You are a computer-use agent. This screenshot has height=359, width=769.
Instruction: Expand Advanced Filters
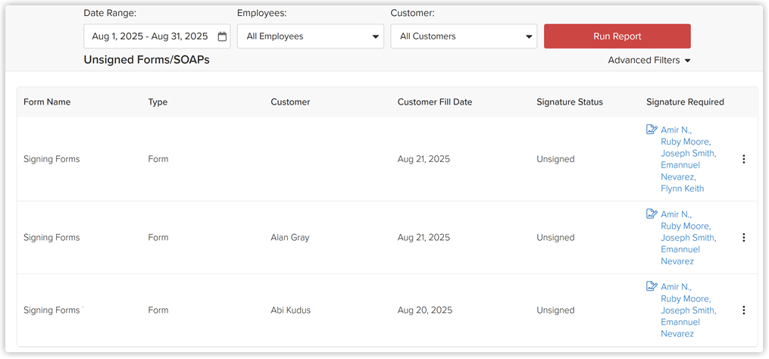pos(649,61)
